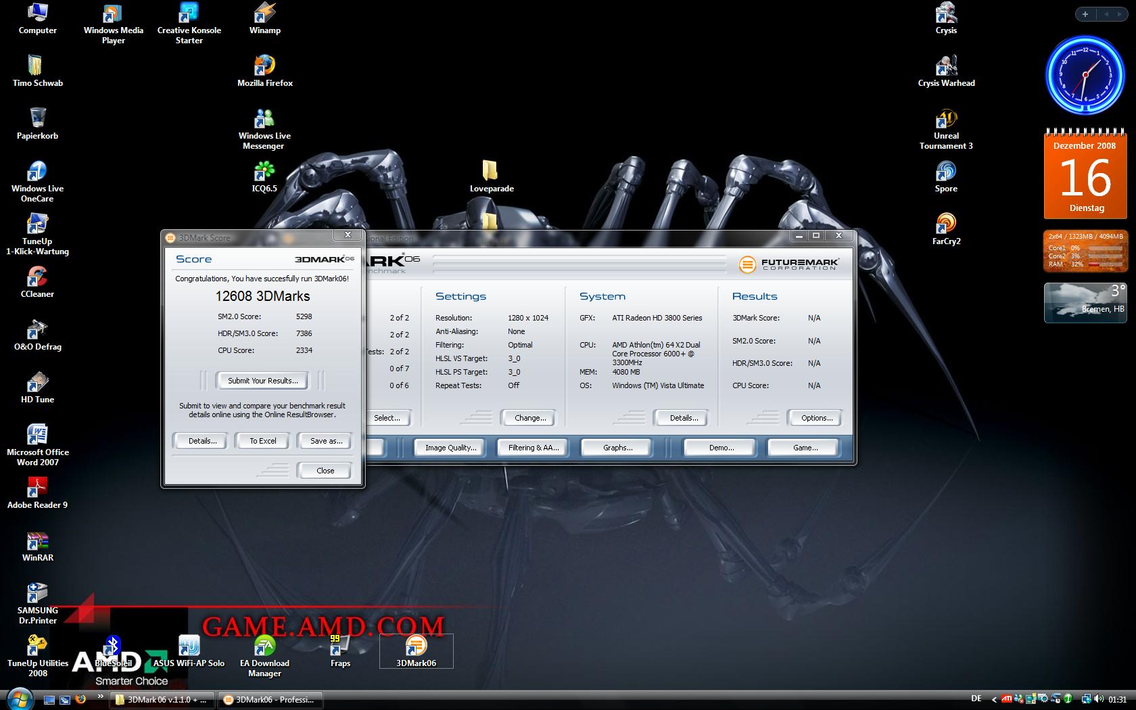This screenshot has width=1136, height=710.
Task: Open the DE language indicator
Action: coord(976,699)
